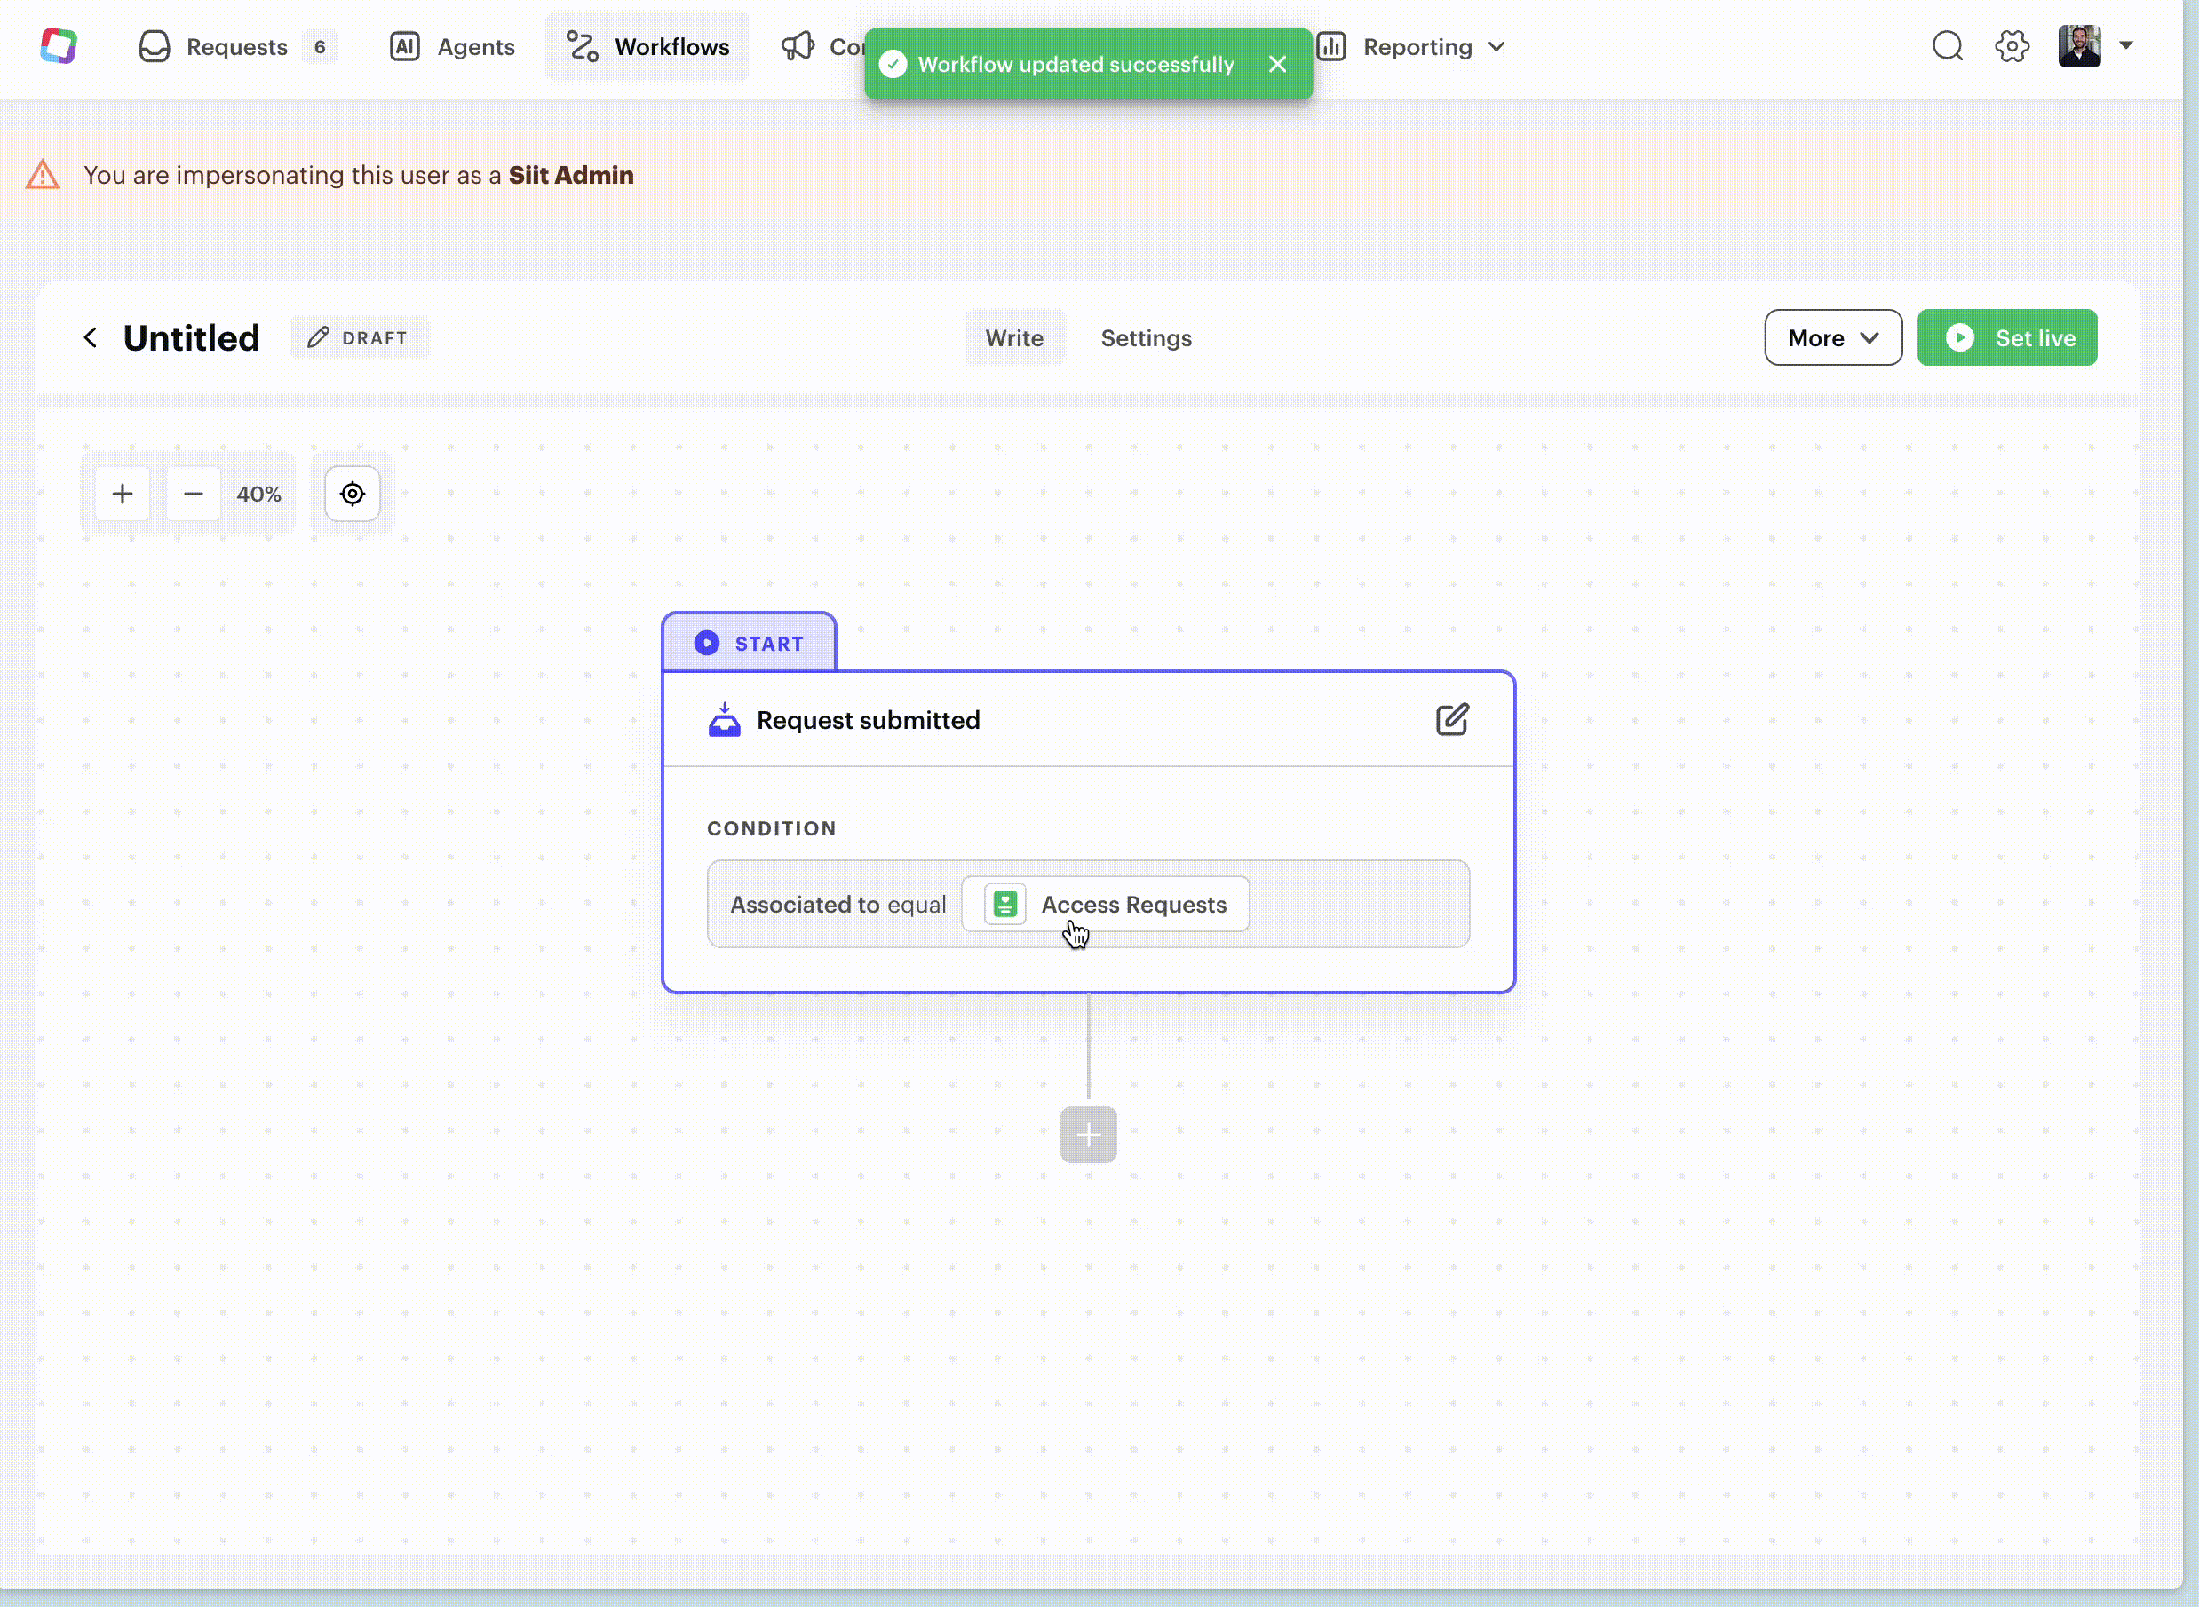Expand the More dropdown
This screenshot has width=2199, height=1607.
pyautogui.click(x=1832, y=337)
